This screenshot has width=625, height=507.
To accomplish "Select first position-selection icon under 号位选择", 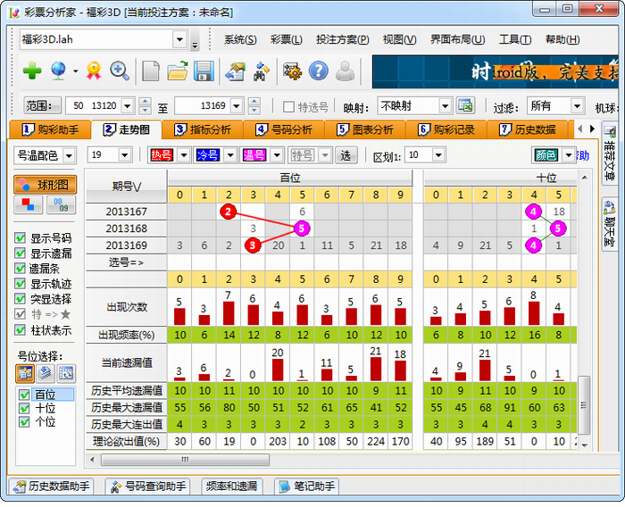I will (x=25, y=373).
